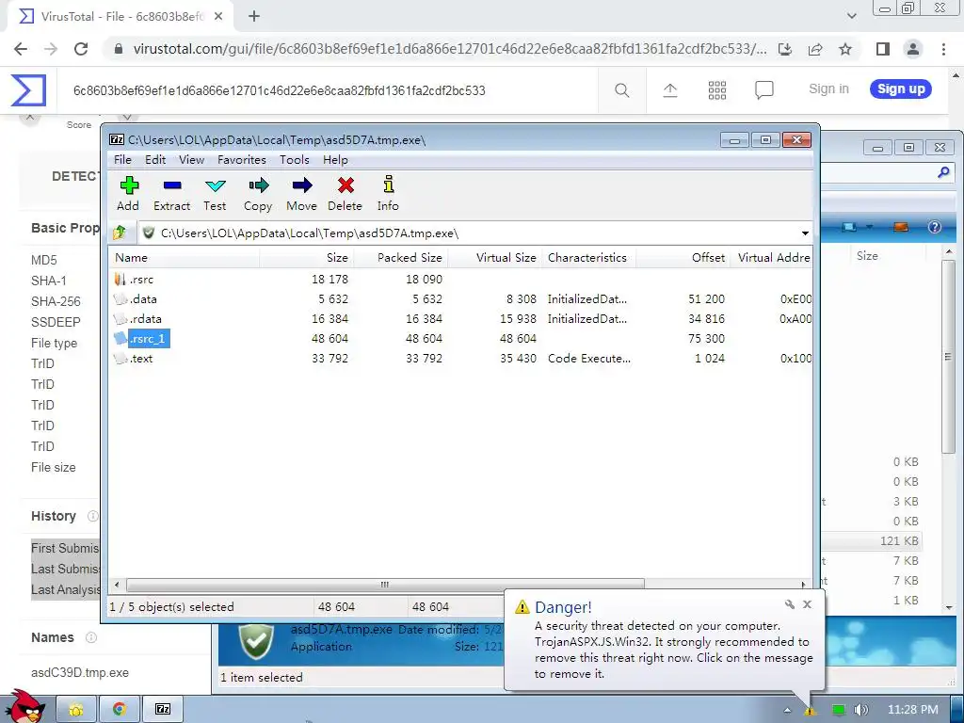Screen dimensions: 964x723
Task: Sort by the Packed Size column header
Action: [x=400, y=258]
